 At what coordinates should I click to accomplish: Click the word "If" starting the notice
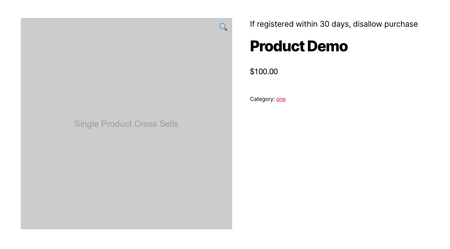click(x=252, y=24)
